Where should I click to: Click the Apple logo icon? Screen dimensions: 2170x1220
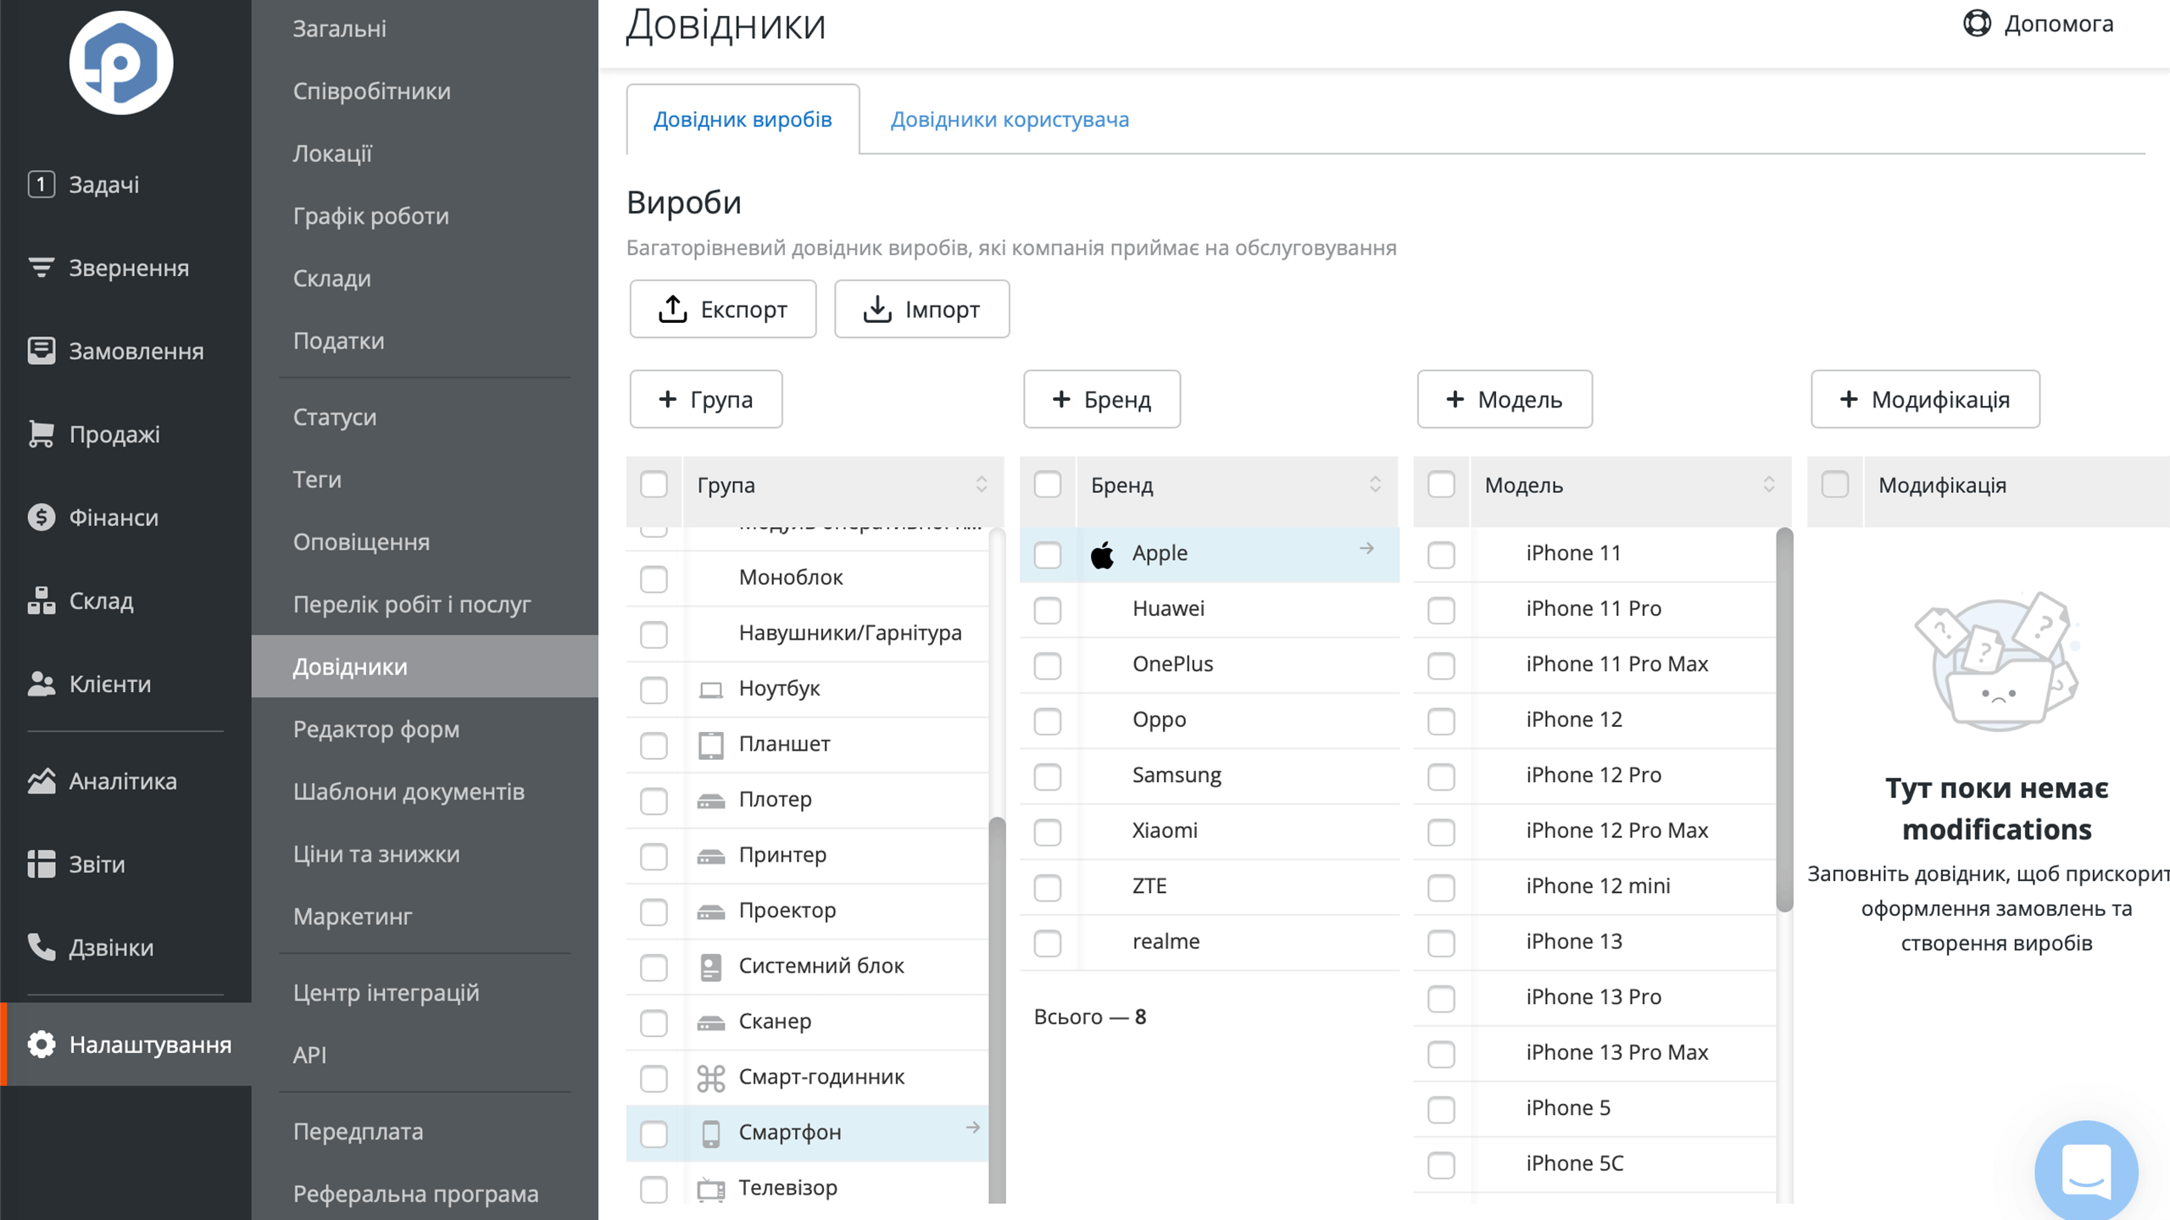point(1102,554)
